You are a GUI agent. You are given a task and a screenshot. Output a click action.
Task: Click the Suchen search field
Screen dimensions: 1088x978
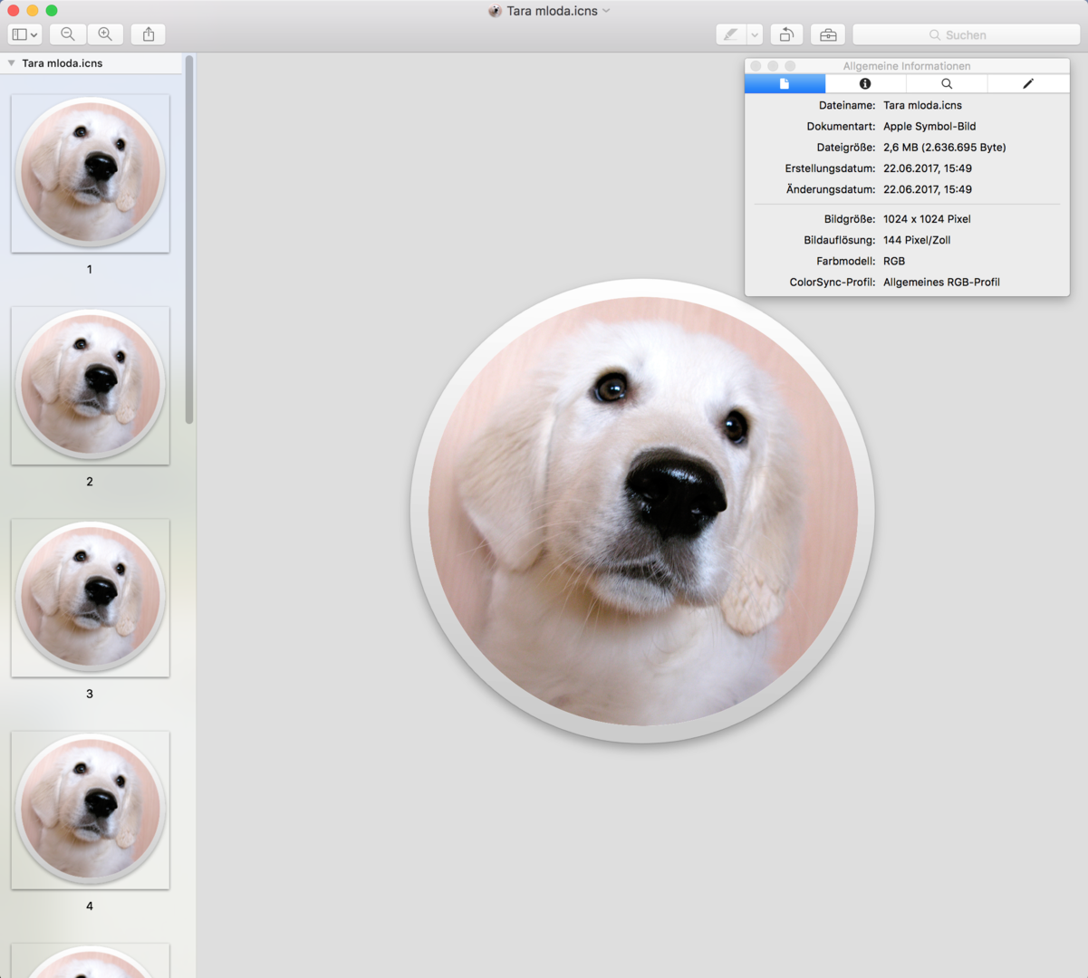[x=966, y=34]
